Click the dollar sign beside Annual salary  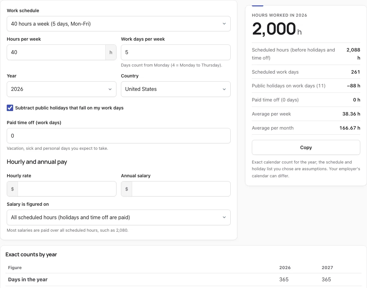pyautogui.click(x=127, y=189)
